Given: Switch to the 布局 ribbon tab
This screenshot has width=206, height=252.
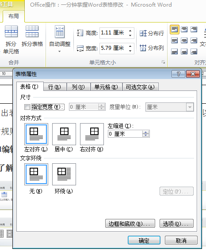Looking at the screenshot, I should coord(14,16).
